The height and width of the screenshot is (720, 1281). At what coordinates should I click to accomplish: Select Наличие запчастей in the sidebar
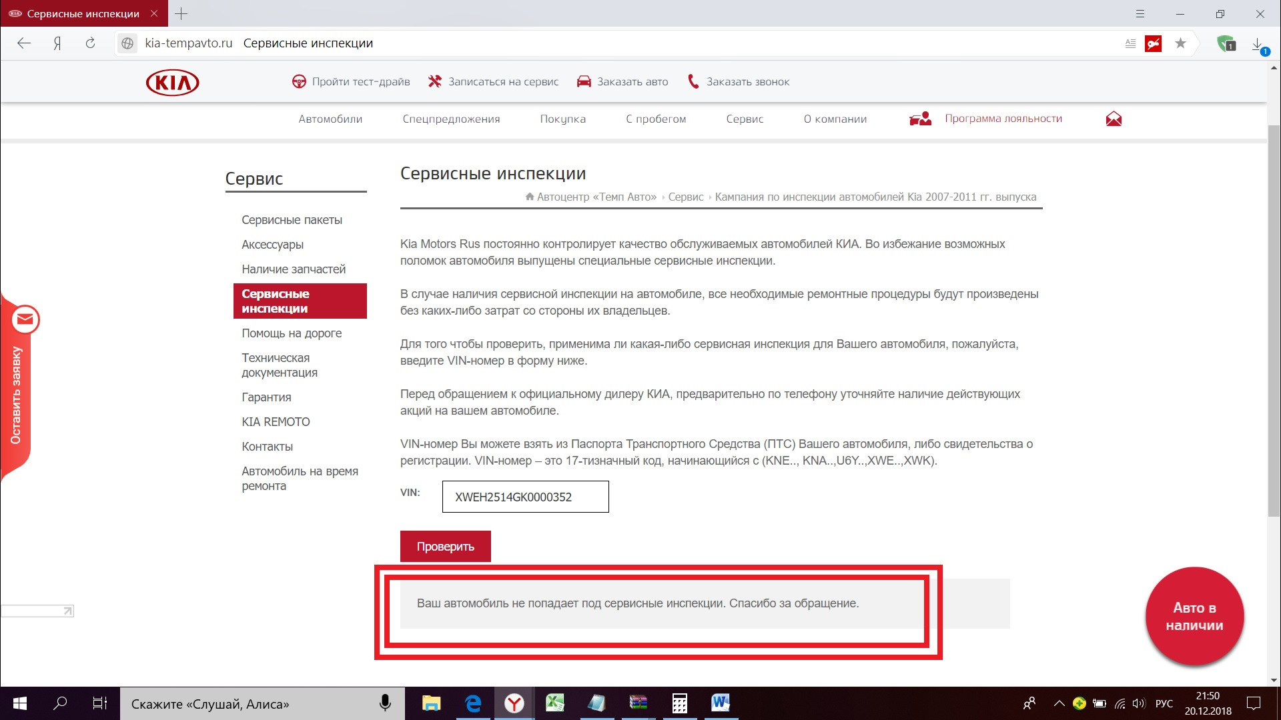(x=294, y=269)
